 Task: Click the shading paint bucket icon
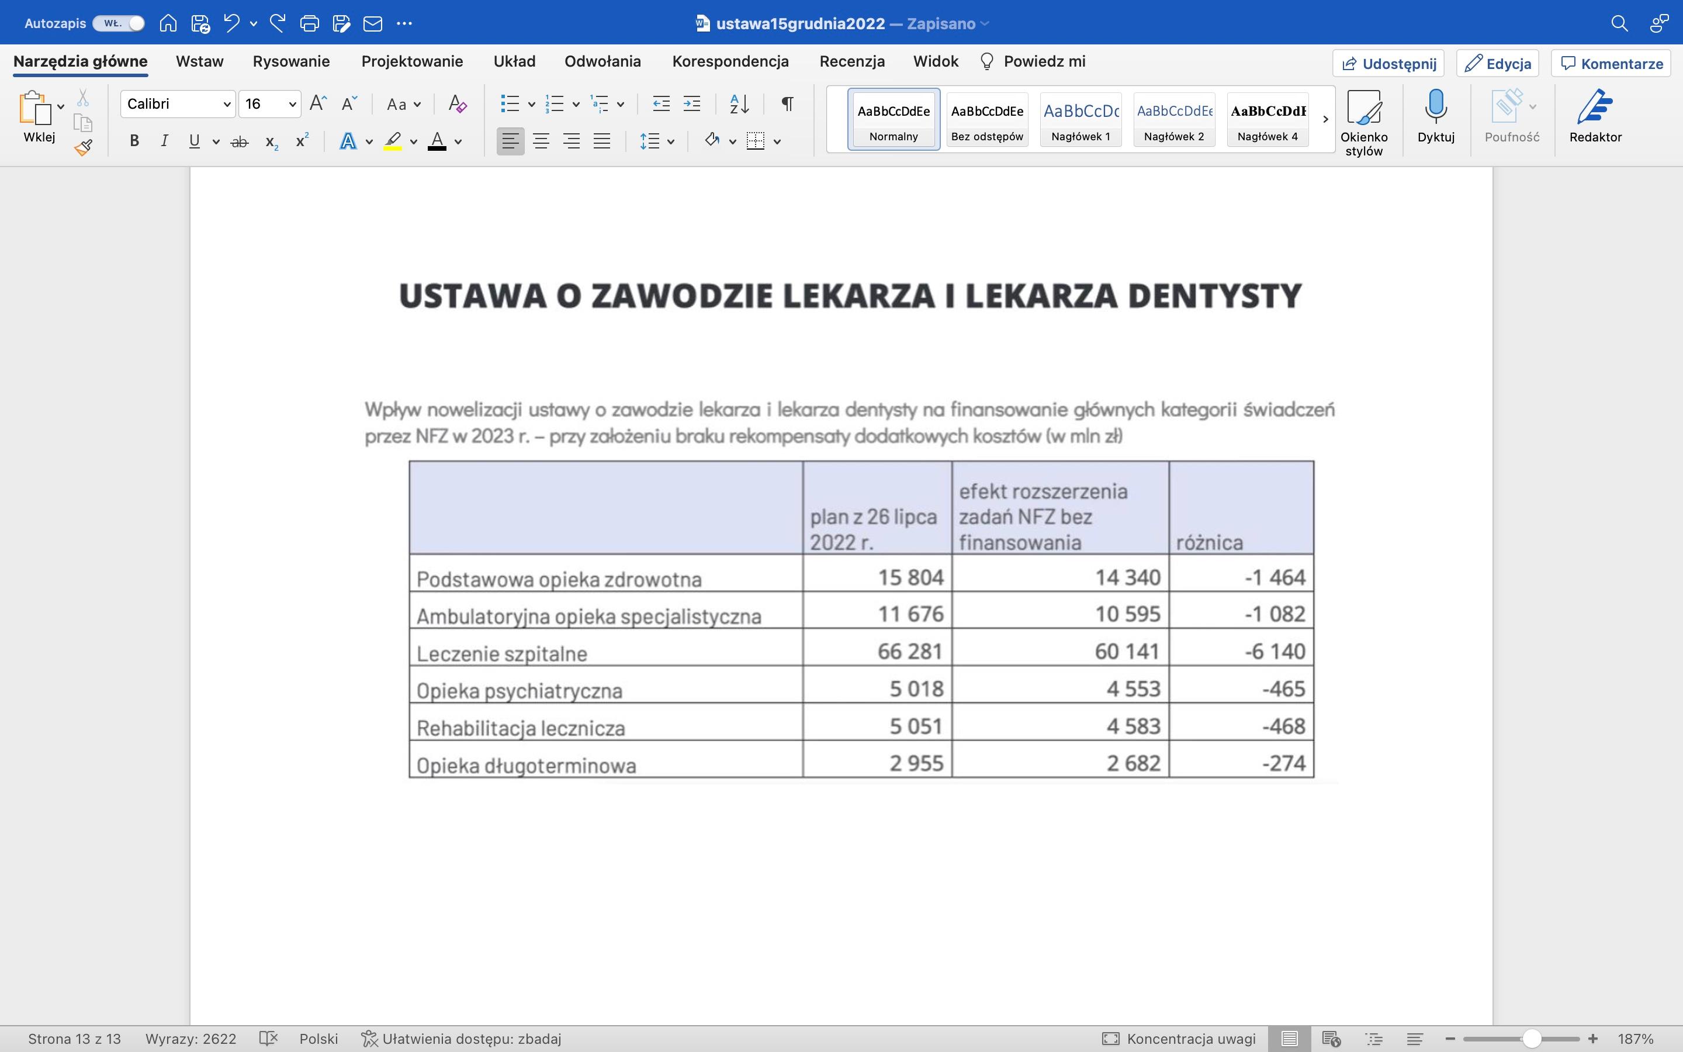[x=711, y=140]
